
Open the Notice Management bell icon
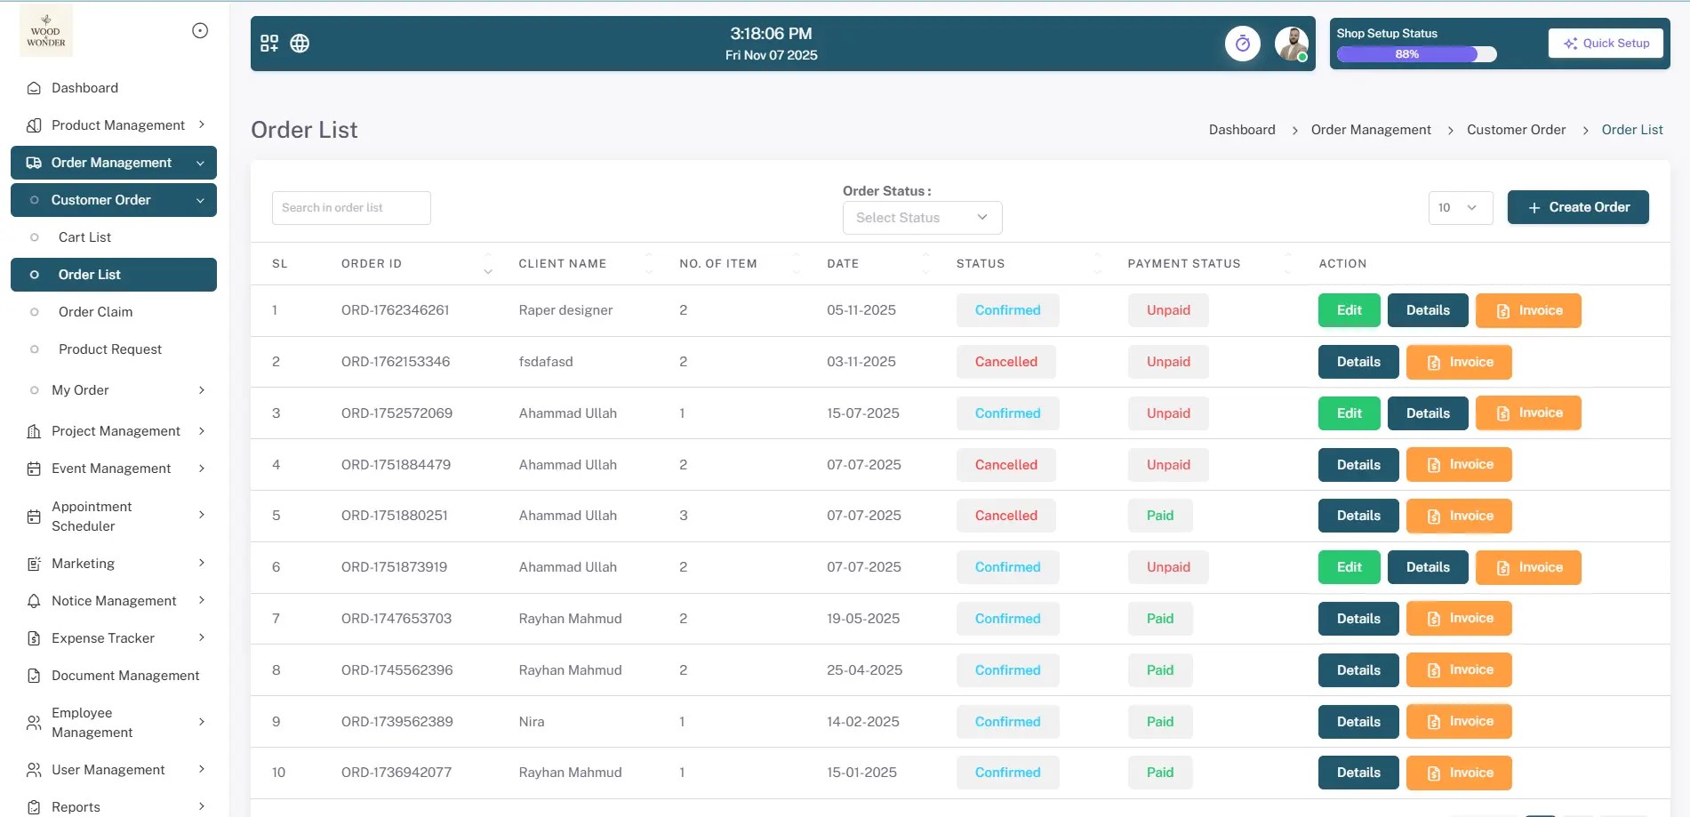[32, 600]
